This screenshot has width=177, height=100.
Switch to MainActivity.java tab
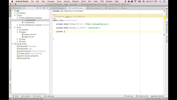(58, 8)
